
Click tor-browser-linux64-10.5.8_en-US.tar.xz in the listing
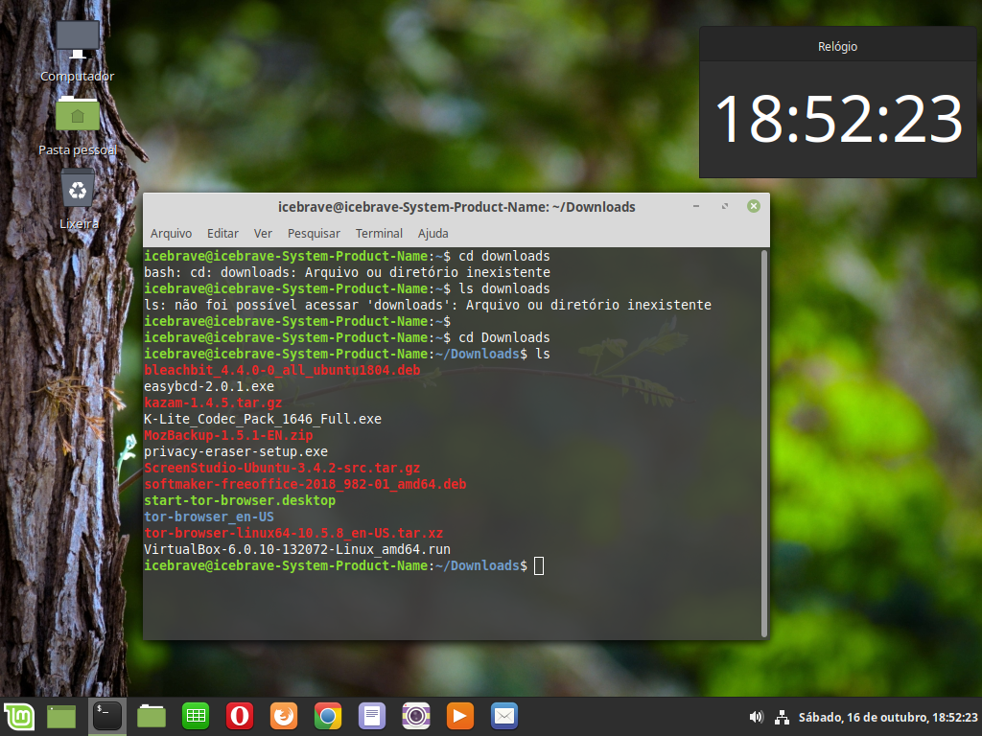293,533
